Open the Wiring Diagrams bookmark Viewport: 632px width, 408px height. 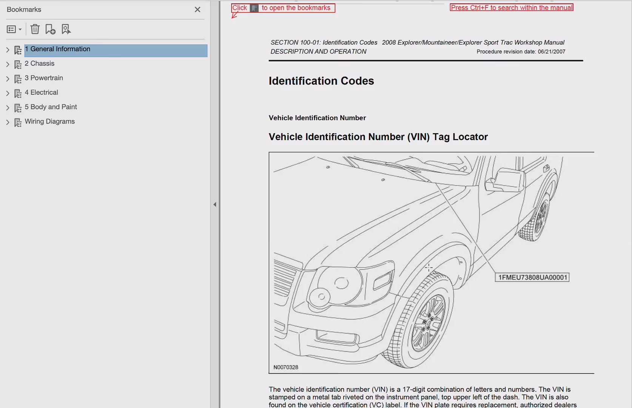click(50, 121)
